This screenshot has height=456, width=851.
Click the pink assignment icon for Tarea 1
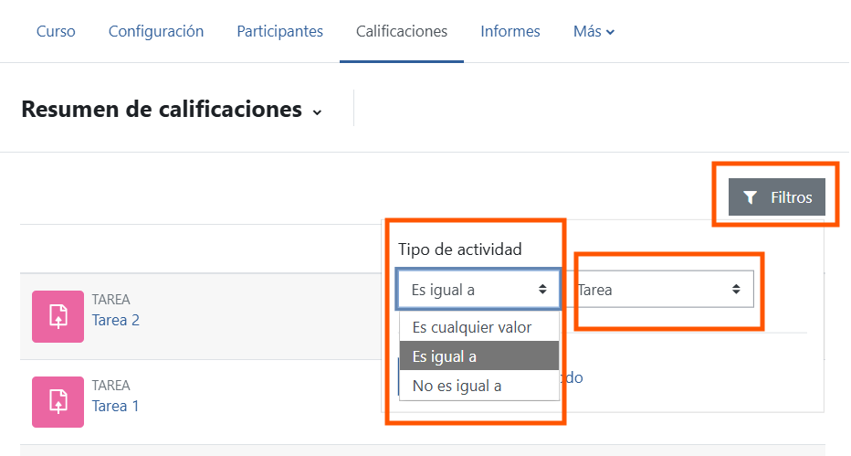(58, 402)
